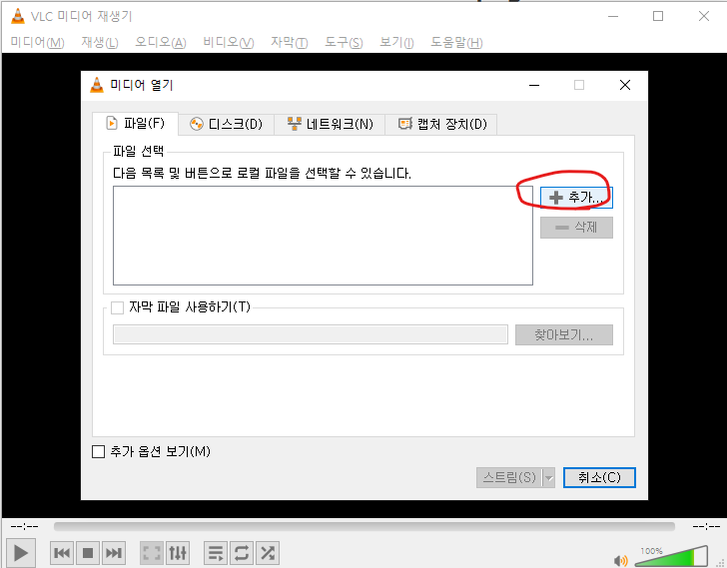Open the 자막(T) menu
Viewport: 727px width, 568px height.
point(290,43)
